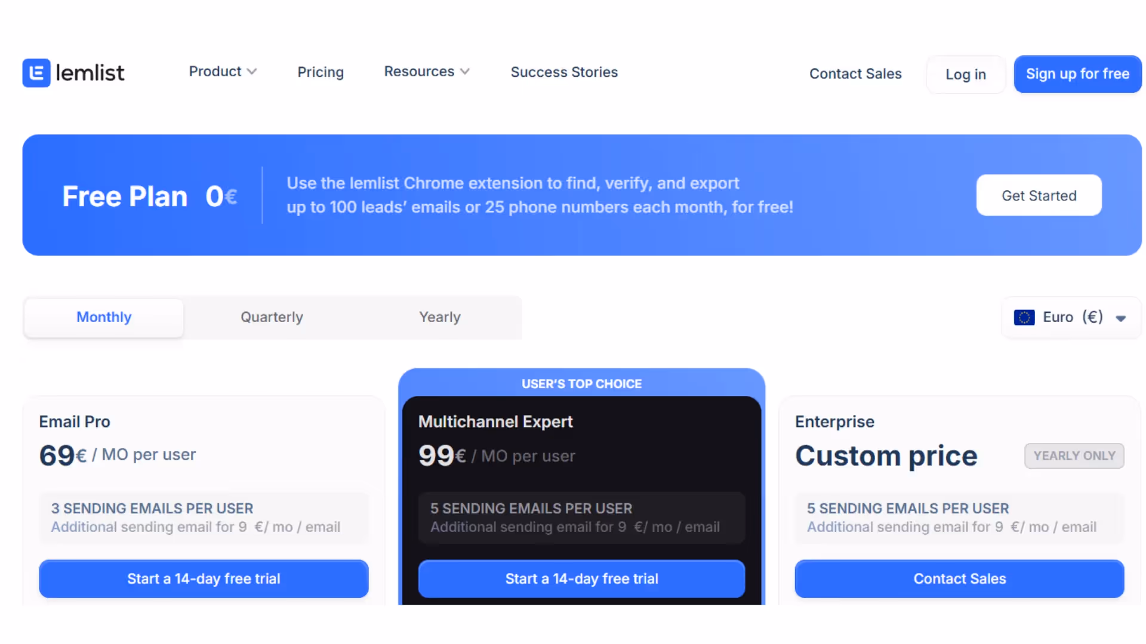Viewport: 1146px width, 644px height.
Task: Click Contact Sales on Enterprise card
Action: tap(960, 578)
